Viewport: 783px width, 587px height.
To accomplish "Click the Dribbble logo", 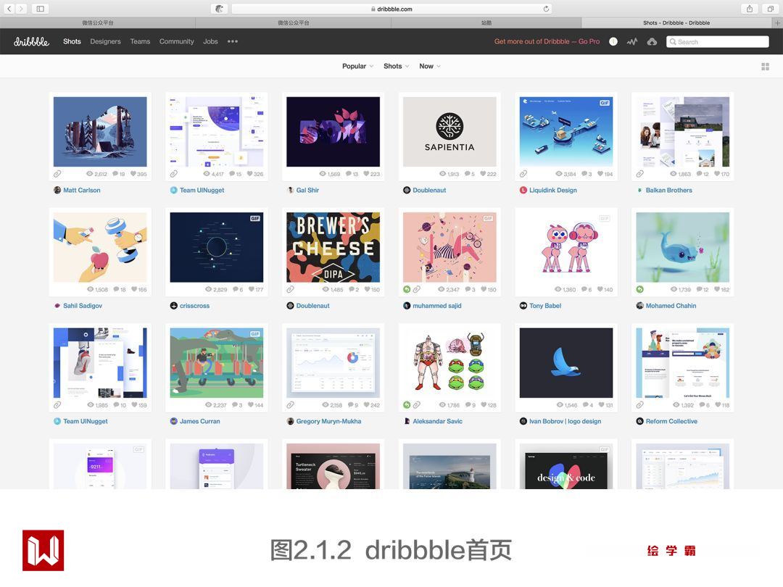I will coord(31,41).
